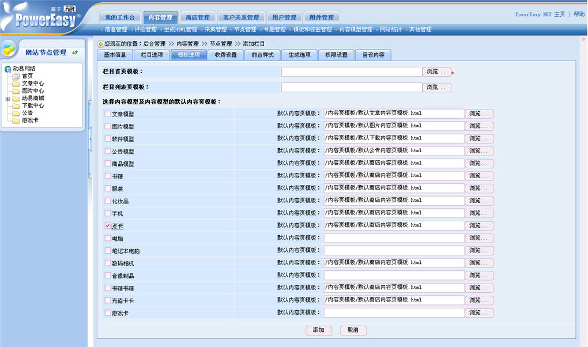588x347 pixels.
Task: Switch to the 收费设置 tab
Action: (x=225, y=55)
